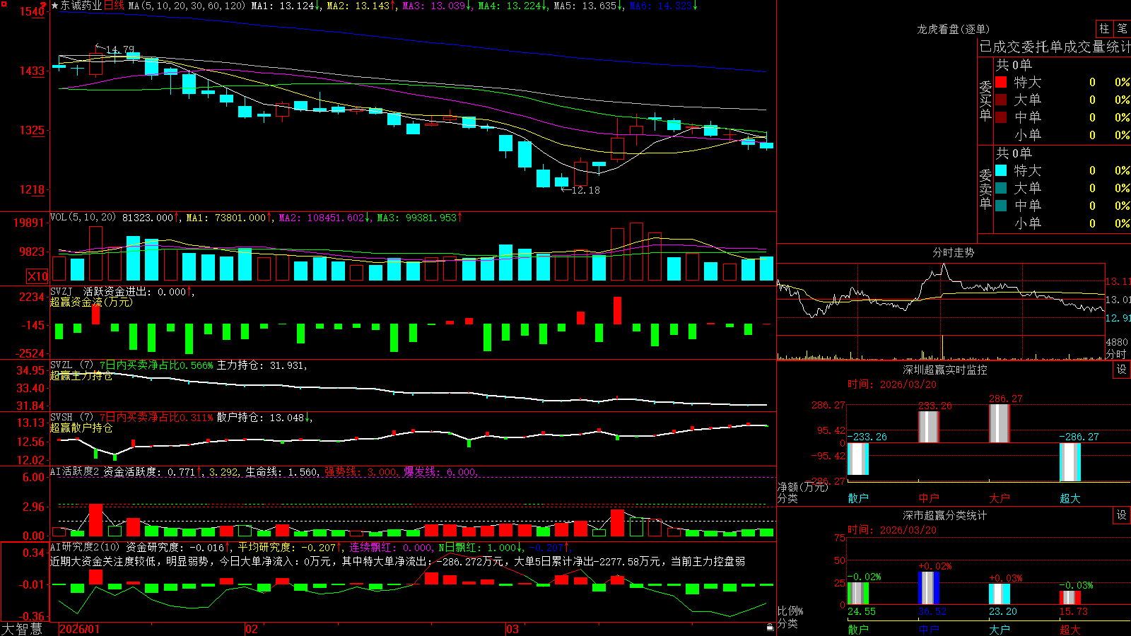Open VOL(5,10,20) indicator parameters
This screenshot has width=1131, height=636.
(x=83, y=218)
